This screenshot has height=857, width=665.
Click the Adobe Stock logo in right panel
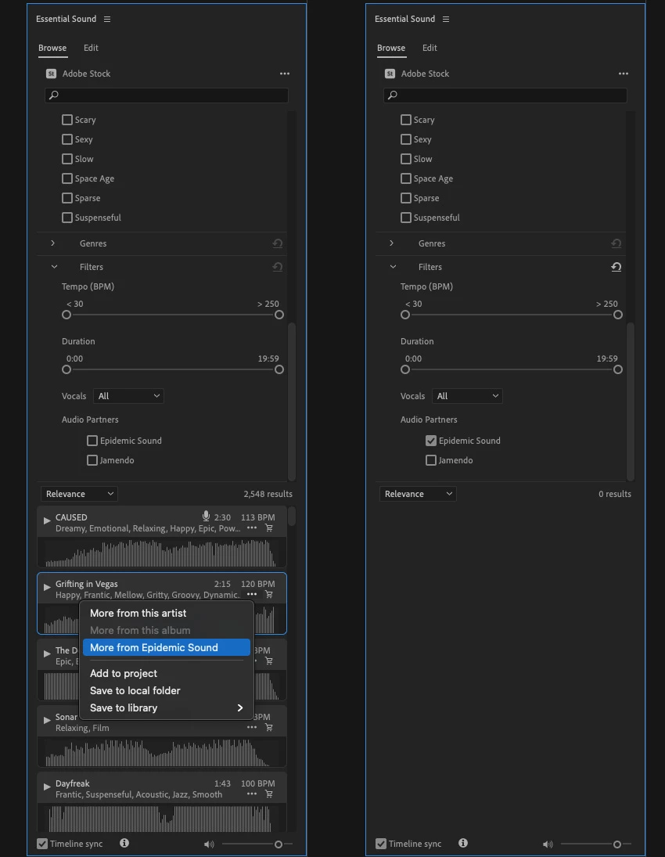[x=390, y=74]
